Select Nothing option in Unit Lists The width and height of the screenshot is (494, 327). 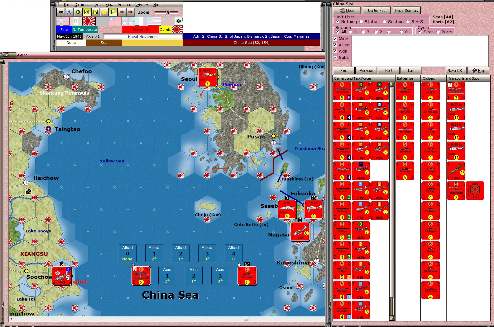tap(338, 22)
